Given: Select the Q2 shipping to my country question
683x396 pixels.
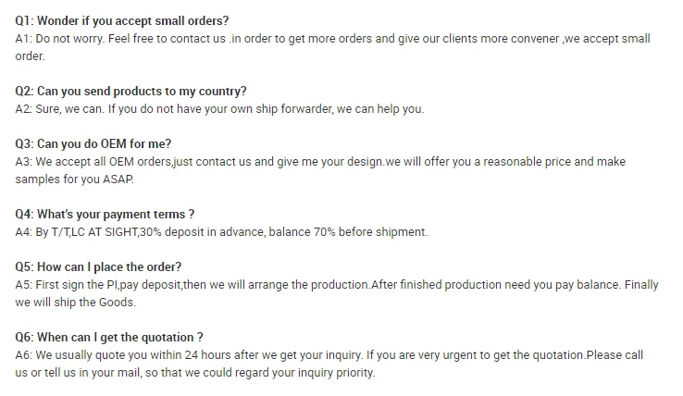Looking at the screenshot, I should [x=131, y=91].
